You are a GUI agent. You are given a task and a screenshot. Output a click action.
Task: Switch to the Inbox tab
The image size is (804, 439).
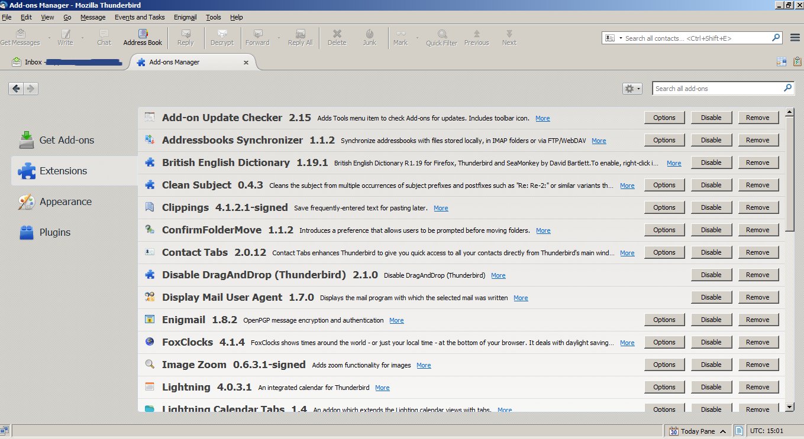67,61
